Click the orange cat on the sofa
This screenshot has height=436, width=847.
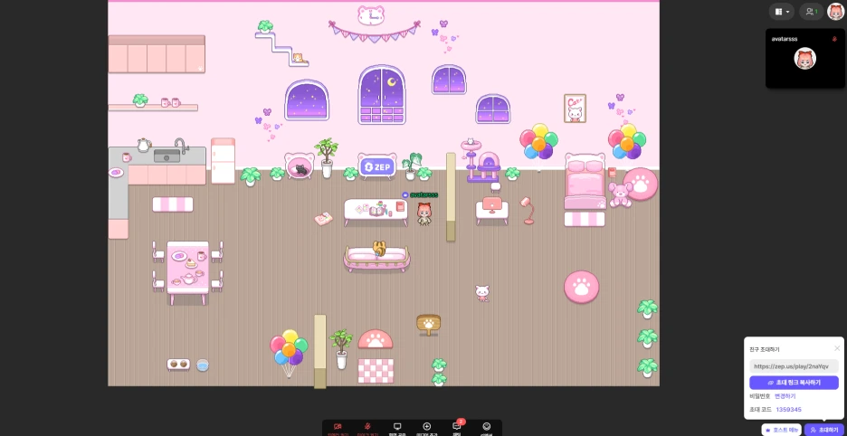pyautogui.click(x=378, y=249)
